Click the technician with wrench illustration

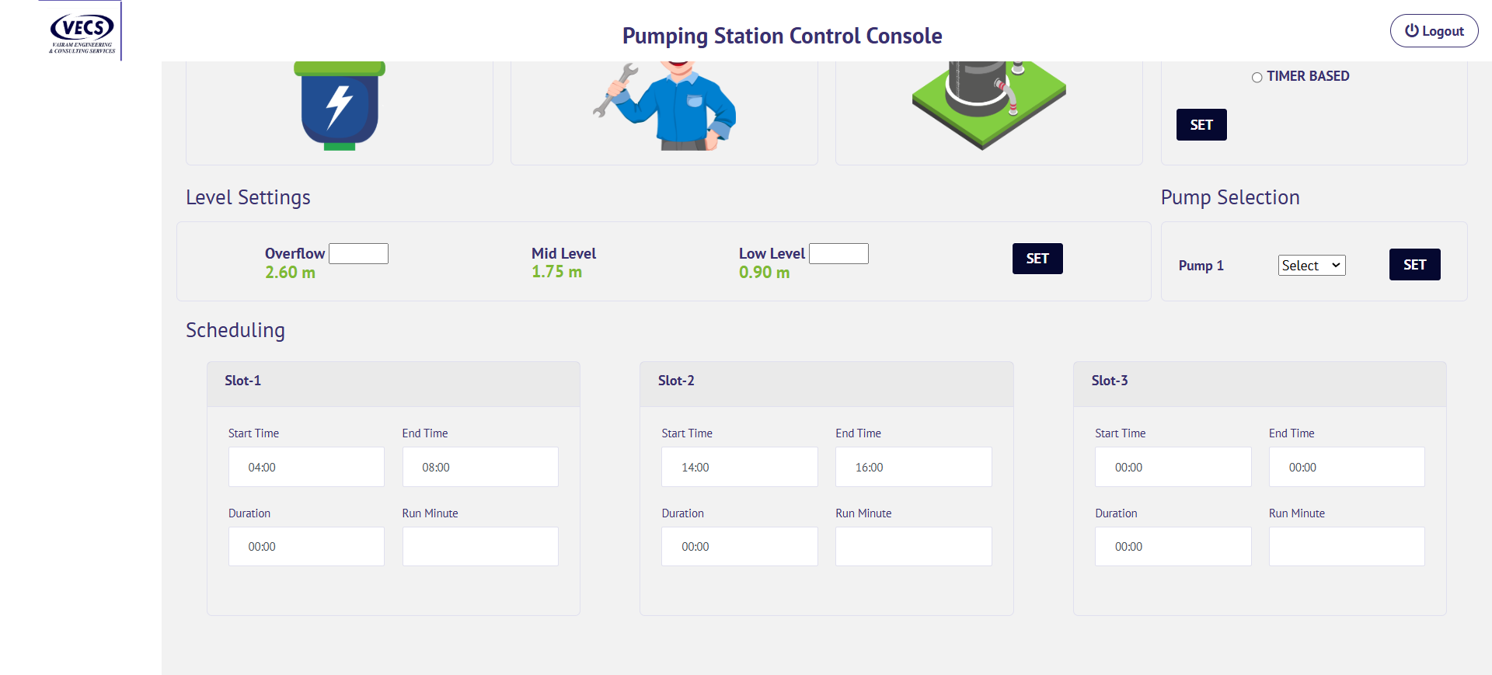pyautogui.click(x=665, y=106)
